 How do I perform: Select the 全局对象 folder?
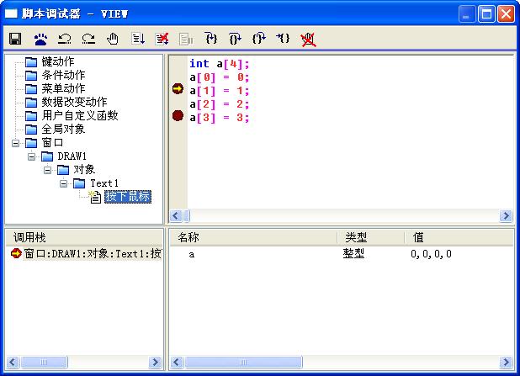click(62, 130)
